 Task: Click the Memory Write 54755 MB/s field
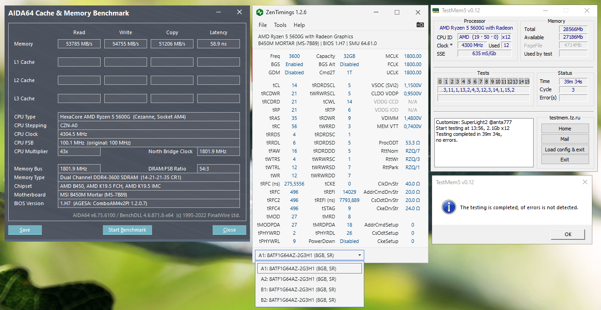125,44
